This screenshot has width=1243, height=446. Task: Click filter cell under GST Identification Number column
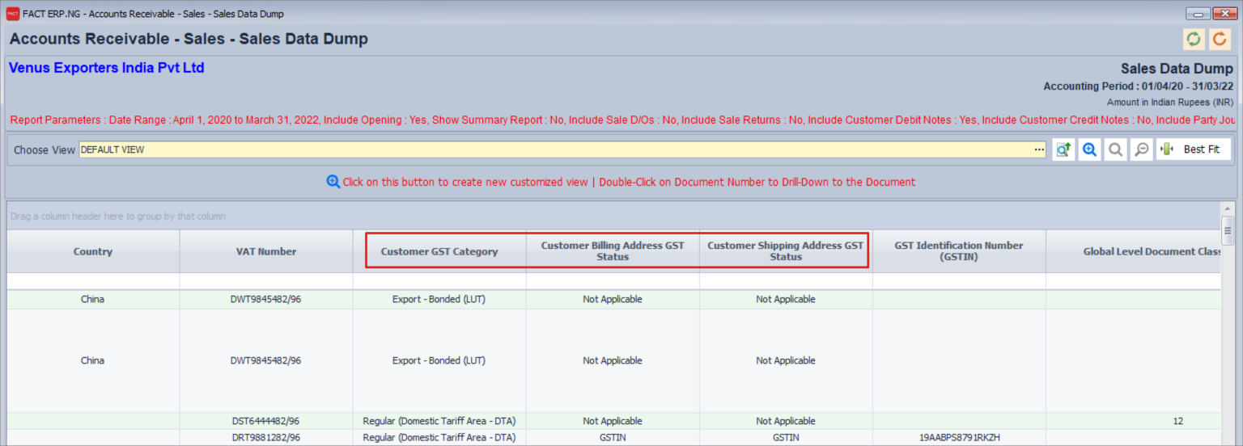point(959,281)
